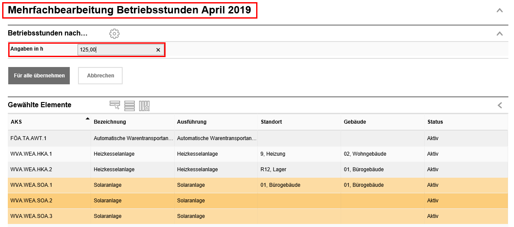
Task: Click the 'Betriebsstunden nach…' section title
Action: [x=48, y=33]
